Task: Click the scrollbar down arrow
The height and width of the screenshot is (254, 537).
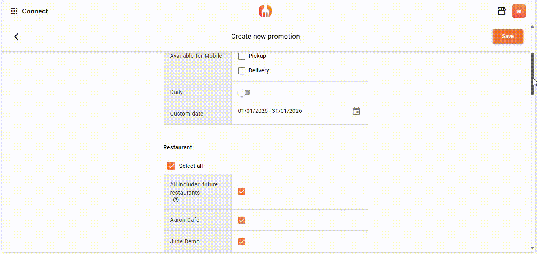Action: coord(533,248)
